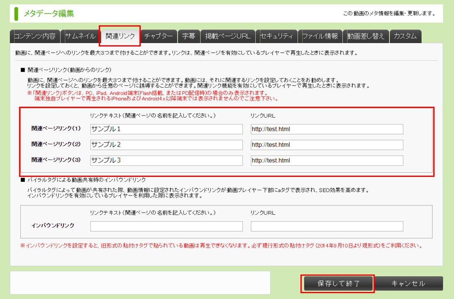The width and height of the screenshot is (454, 299).
Task: Select the URL field for 関連ページリンク(3)
Action: [327, 161]
